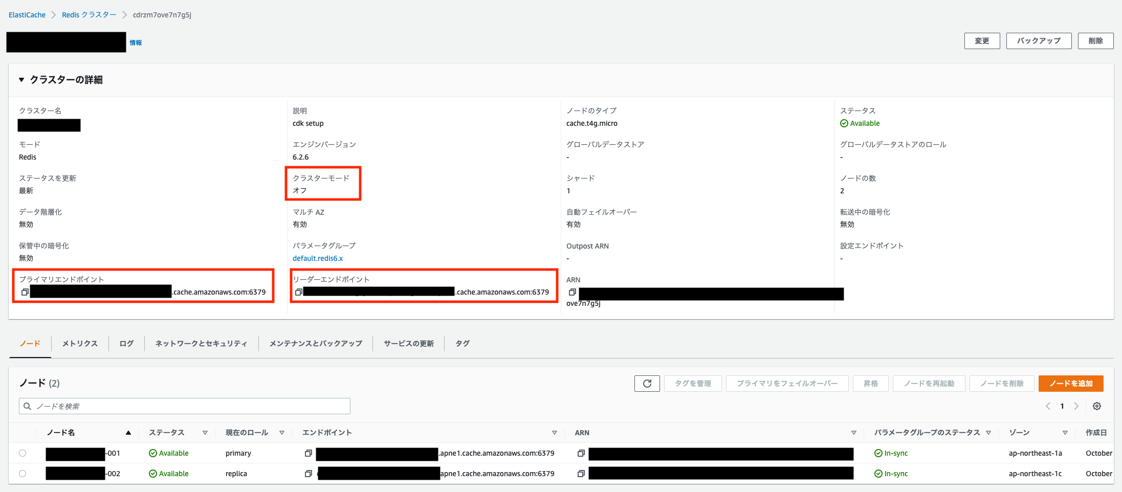Open メンテナンスとバックアップ tab
The height and width of the screenshot is (492, 1122).
coord(316,343)
